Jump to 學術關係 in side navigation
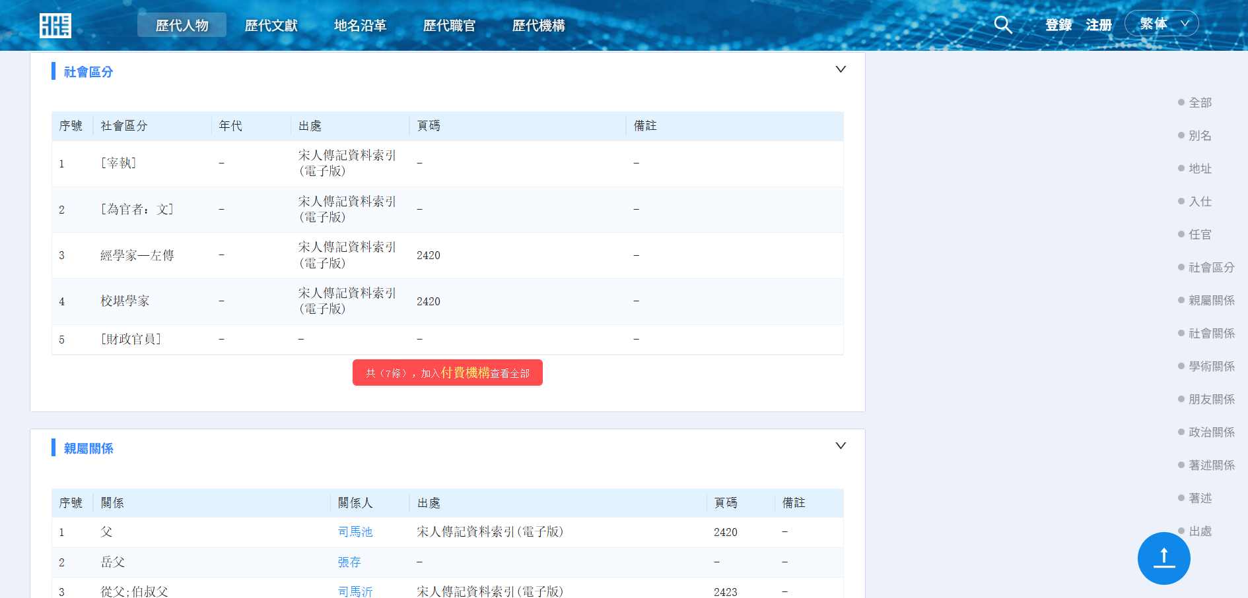This screenshot has width=1248, height=598. 1211,367
